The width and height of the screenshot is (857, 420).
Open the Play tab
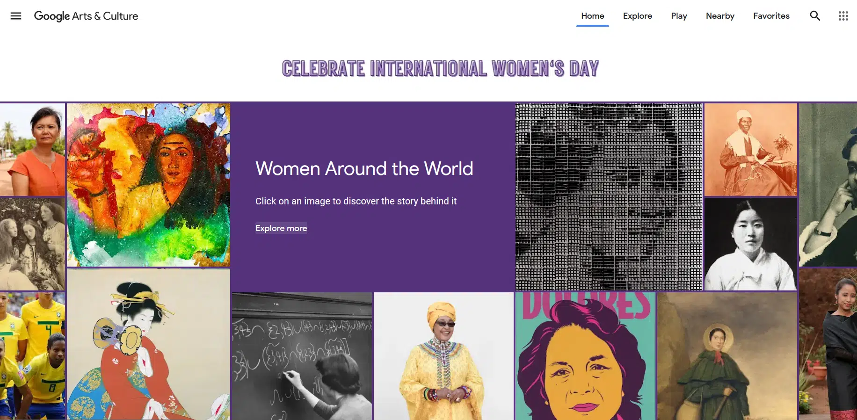(679, 16)
